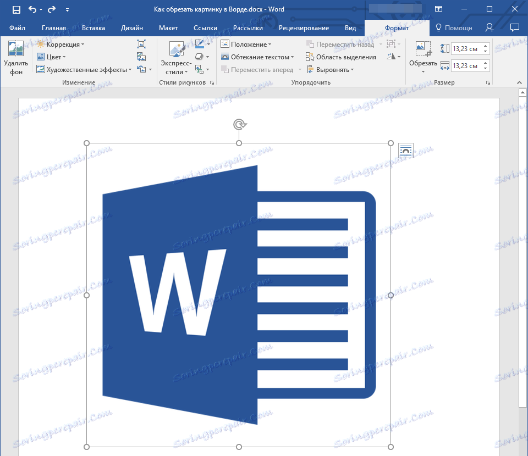Click the right-middle resize handle of picture

tap(391, 295)
